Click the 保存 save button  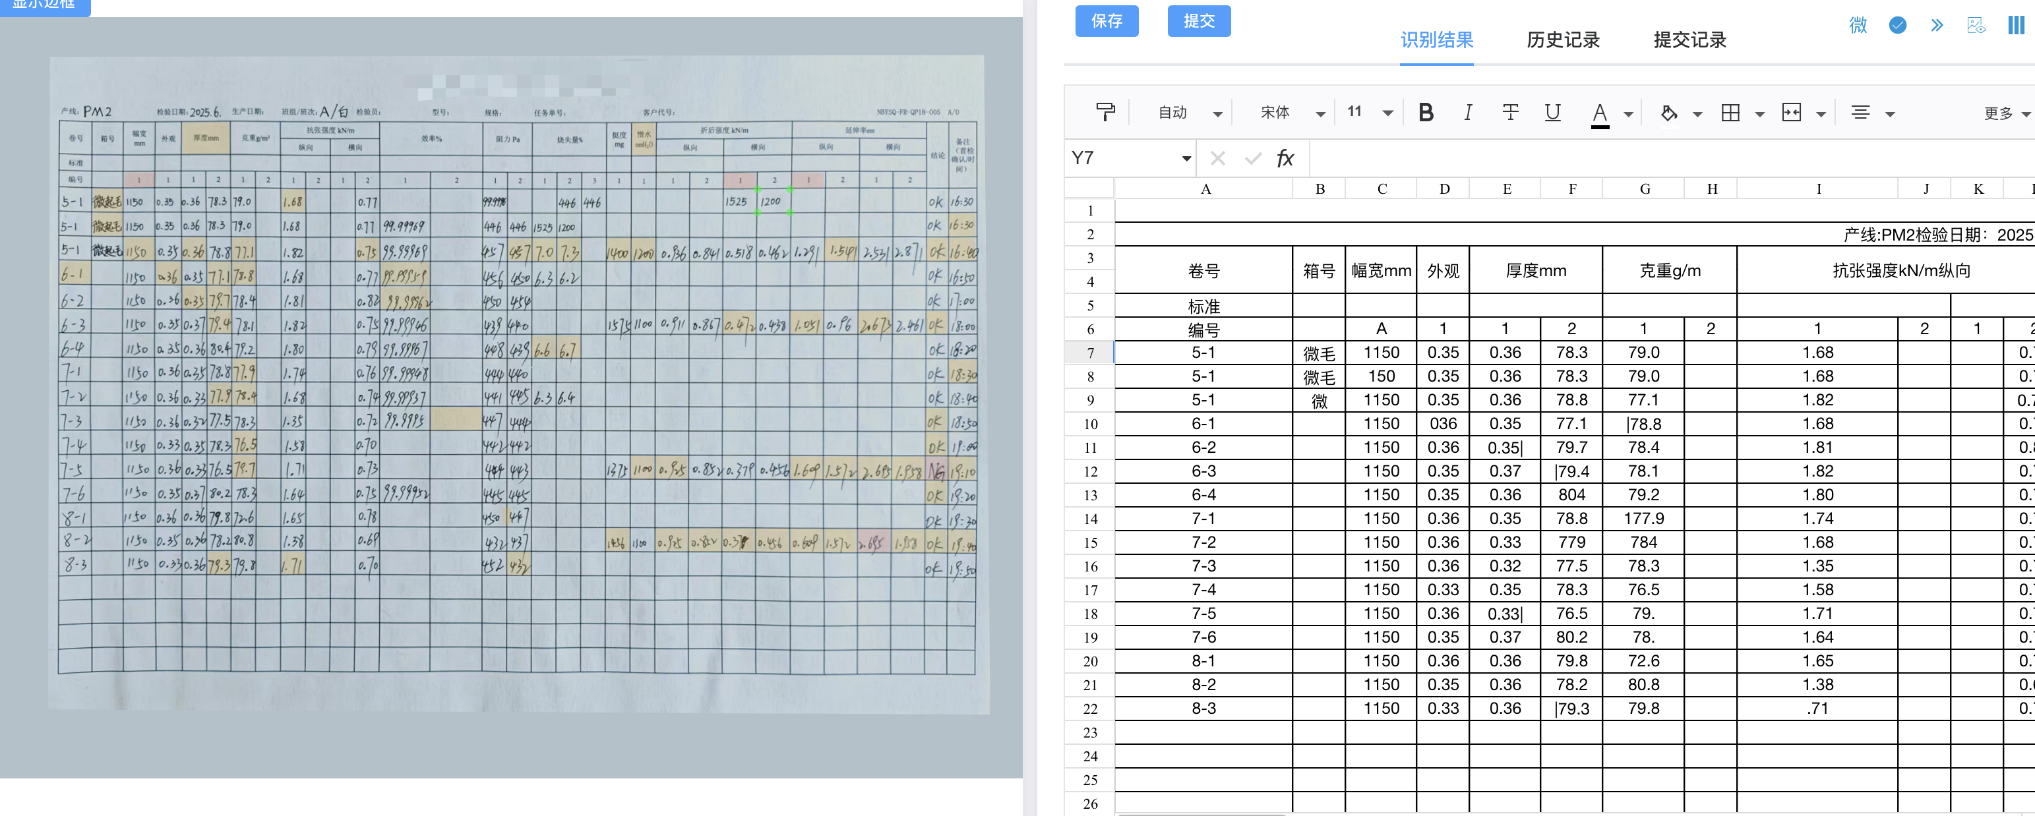(1106, 21)
